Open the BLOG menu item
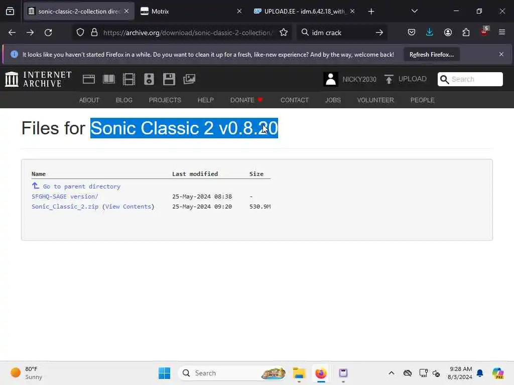This screenshot has height=385, width=514. 124,100
